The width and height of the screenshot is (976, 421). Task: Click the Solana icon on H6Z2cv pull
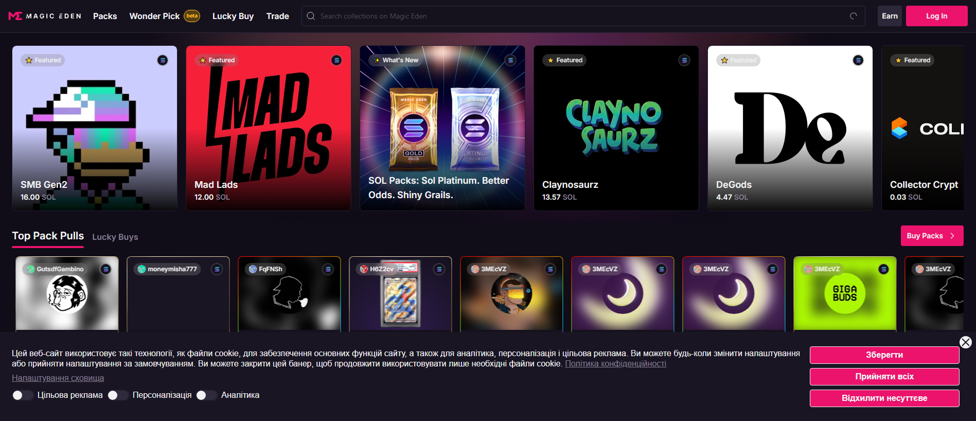pos(439,269)
